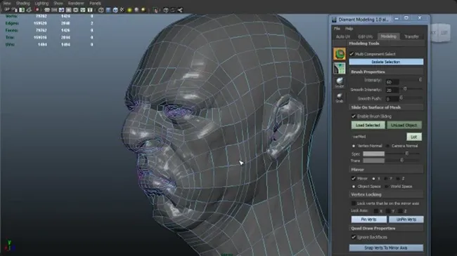
Task: Click the Smooth Intensity slider handle
Action: tap(405, 89)
